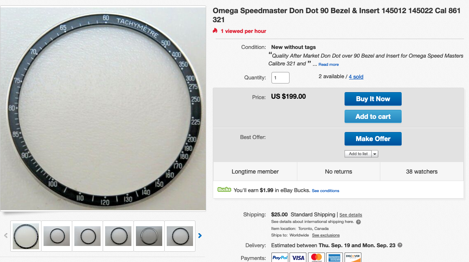
Task: Click the eBay Bucks logo icon
Action: (x=224, y=190)
